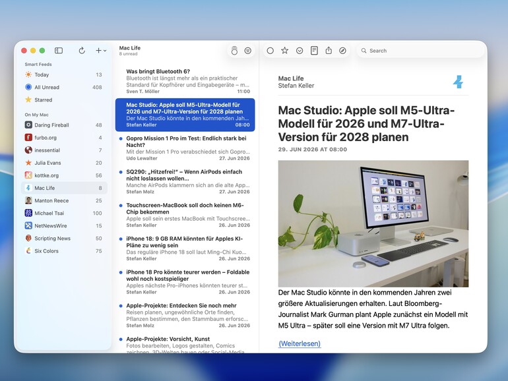This screenshot has width=508, height=381.
Task: Open the furbo.org feed
Action: (x=64, y=138)
